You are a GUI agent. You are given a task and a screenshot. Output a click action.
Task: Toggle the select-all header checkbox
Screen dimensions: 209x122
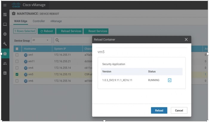[x=17, y=49]
